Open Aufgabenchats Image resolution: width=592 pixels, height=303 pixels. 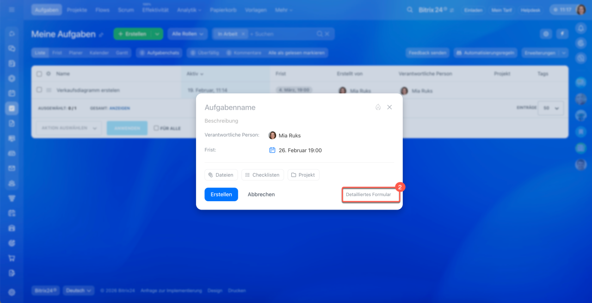click(159, 53)
